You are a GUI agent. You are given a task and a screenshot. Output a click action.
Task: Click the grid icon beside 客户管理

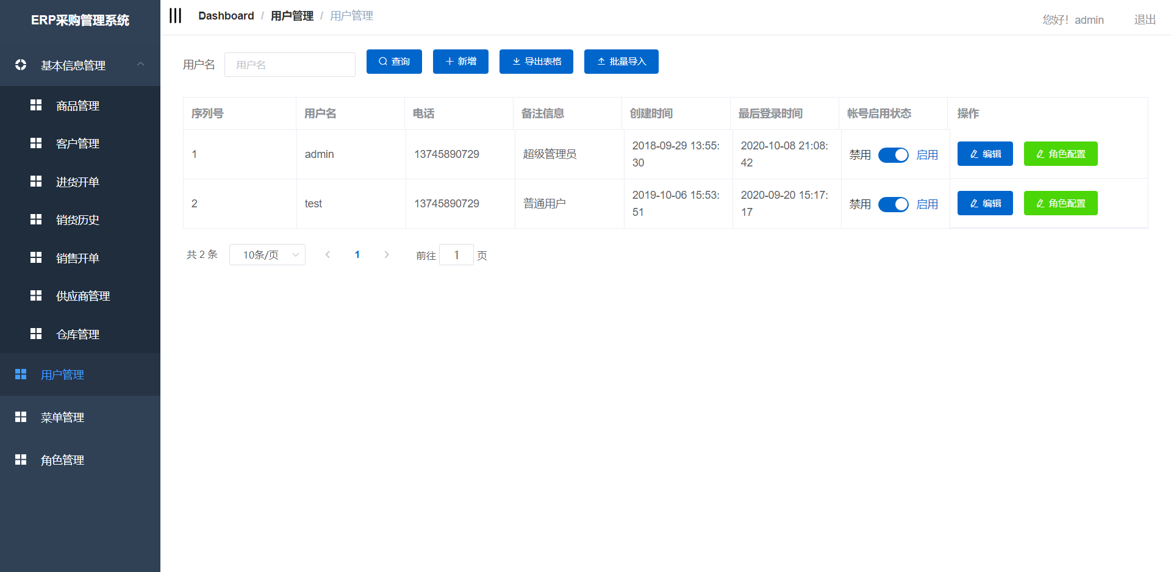click(36, 143)
